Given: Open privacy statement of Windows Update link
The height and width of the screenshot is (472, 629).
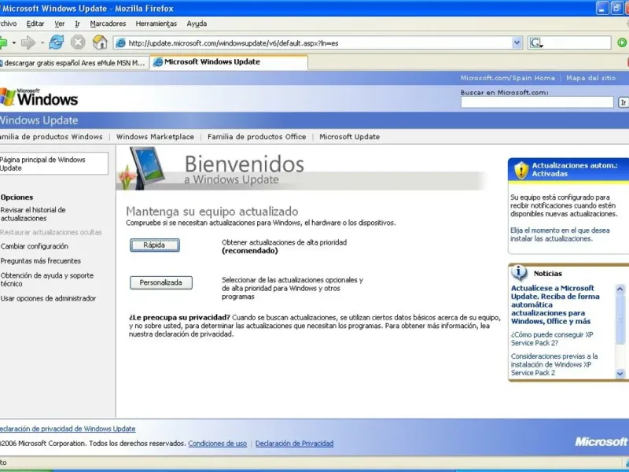Looking at the screenshot, I should [x=68, y=429].
